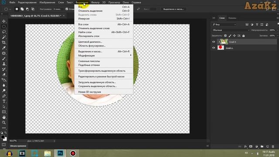This screenshot has width=279, height=157.
Task: Create new adjustment layer icon
Action: pyautogui.click(x=256, y=147)
